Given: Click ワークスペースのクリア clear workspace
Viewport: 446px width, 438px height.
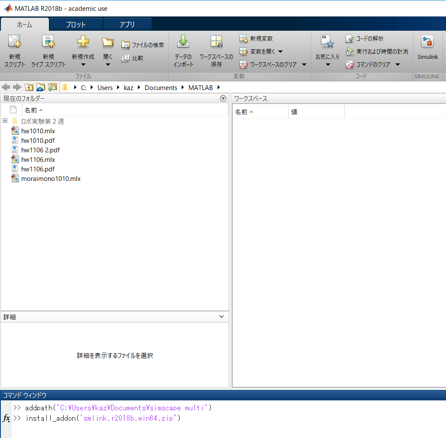Looking at the screenshot, I should click(268, 64).
